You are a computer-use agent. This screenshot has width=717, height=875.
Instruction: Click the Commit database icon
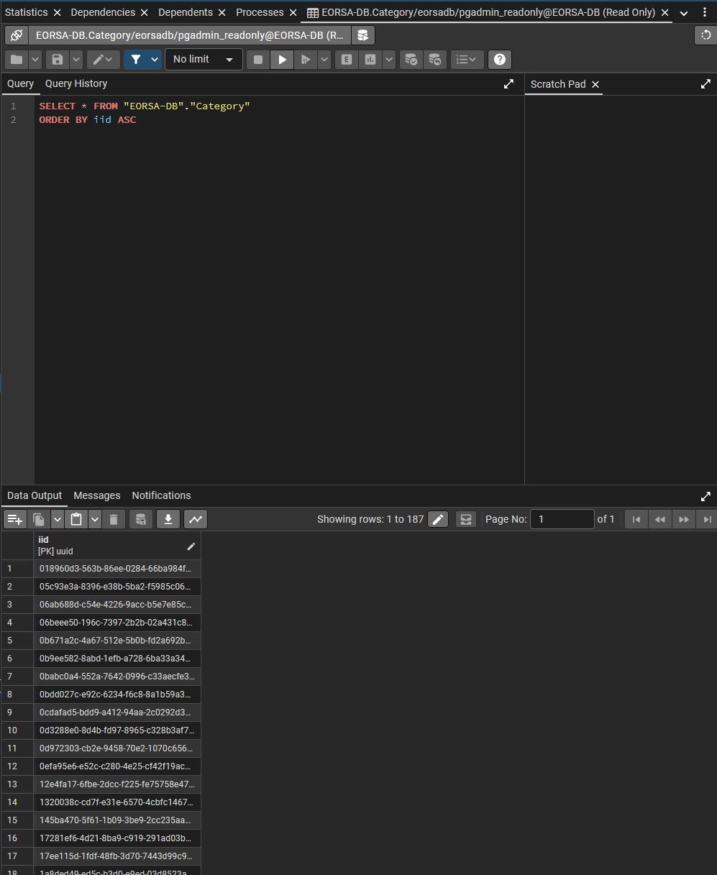pyautogui.click(x=411, y=60)
